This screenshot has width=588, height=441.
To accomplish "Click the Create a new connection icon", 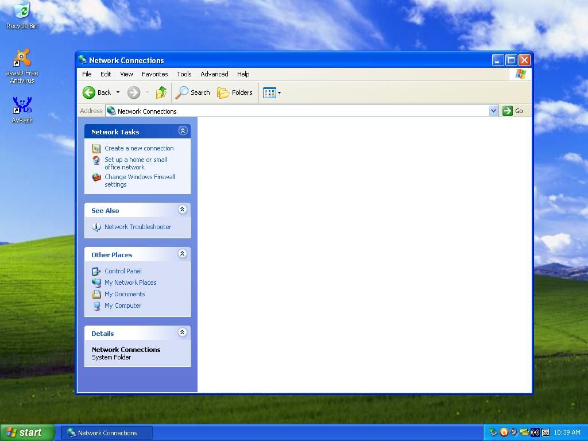I will coord(96,149).
